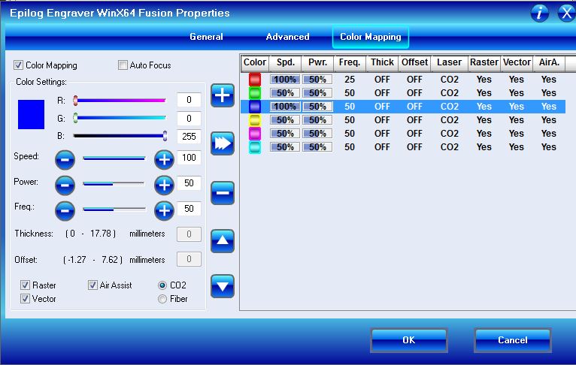The height and width of the screenshot is (365, 576).
Task: Select the blue color swatch row
Action: [x=403, y=107]
